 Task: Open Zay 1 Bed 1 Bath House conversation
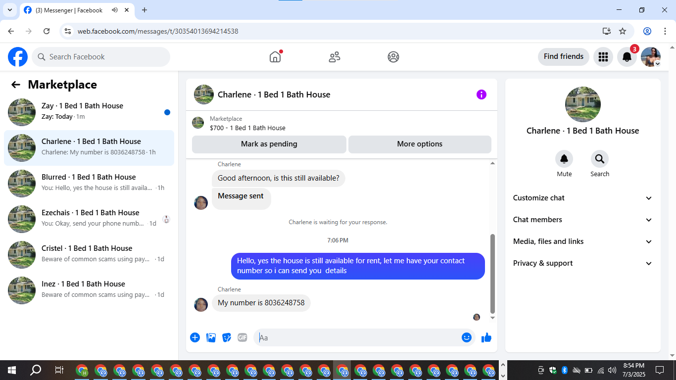click(89, 112)
